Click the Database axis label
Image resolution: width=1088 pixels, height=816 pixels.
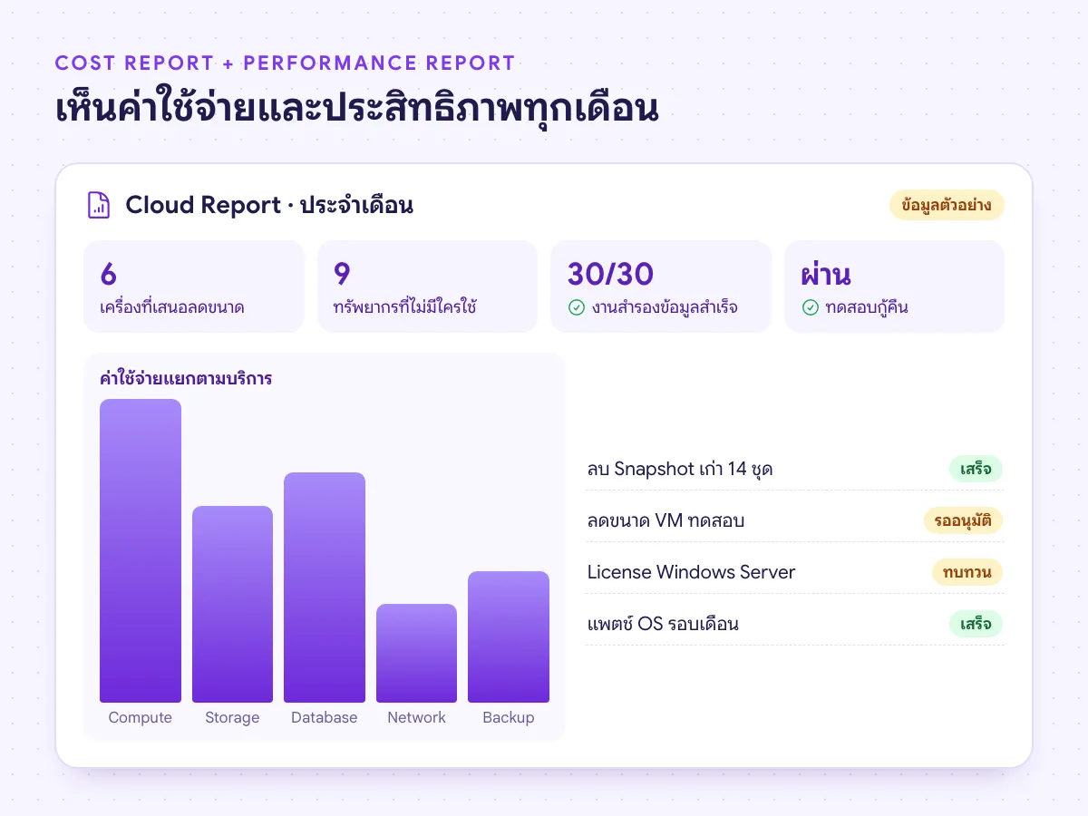point(325,717)
